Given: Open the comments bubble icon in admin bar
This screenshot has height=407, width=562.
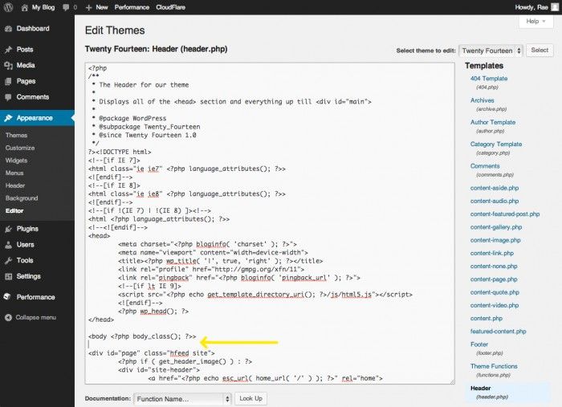Looking at the screenshot, I should pos(66,7).
